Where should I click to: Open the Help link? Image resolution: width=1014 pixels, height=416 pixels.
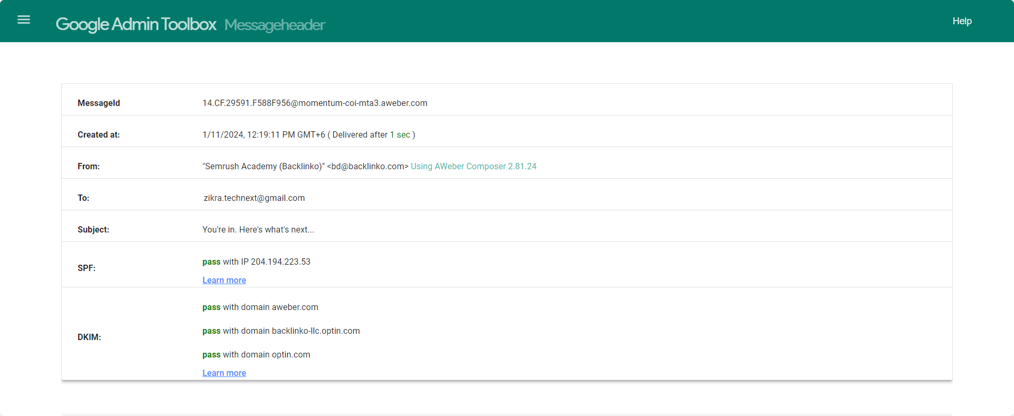(962, 21)
